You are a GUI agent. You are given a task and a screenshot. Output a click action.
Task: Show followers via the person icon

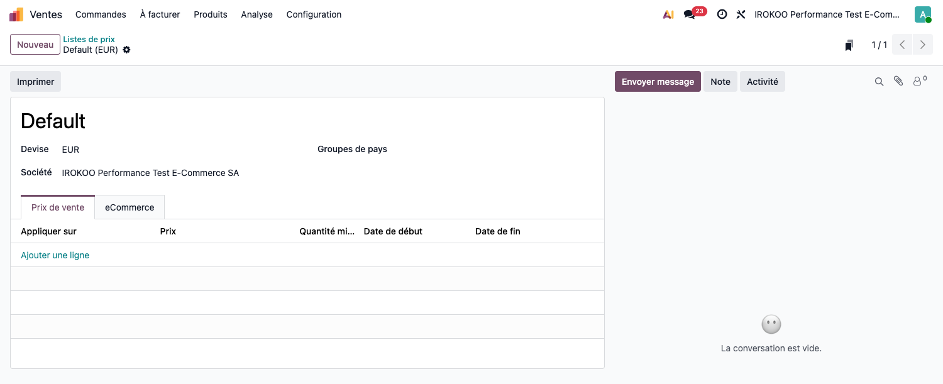(920, 81)
